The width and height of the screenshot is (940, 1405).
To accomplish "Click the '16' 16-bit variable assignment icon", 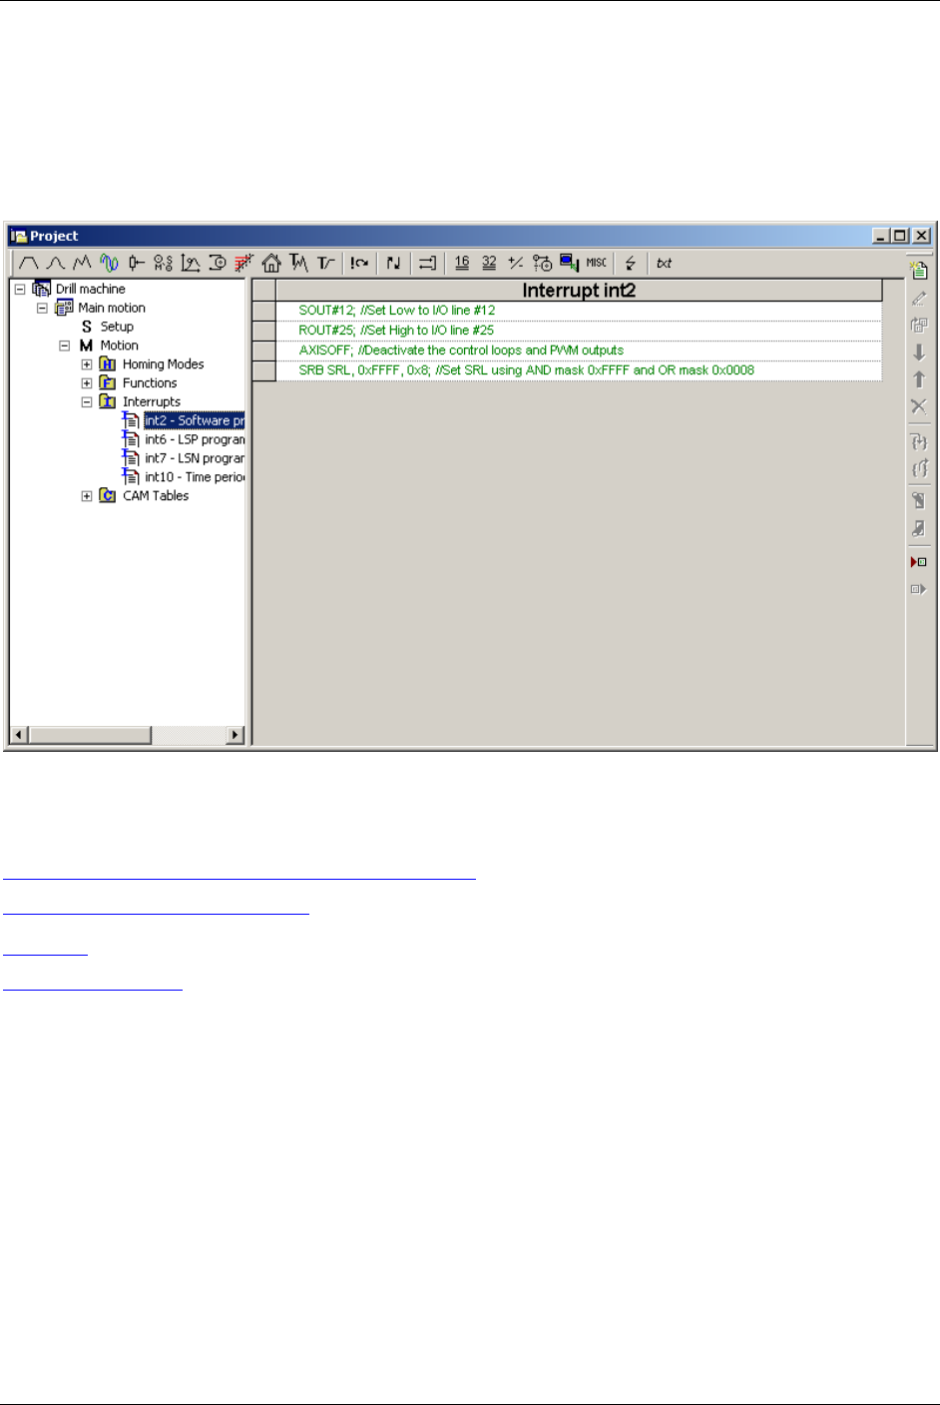I will point(462,263).
